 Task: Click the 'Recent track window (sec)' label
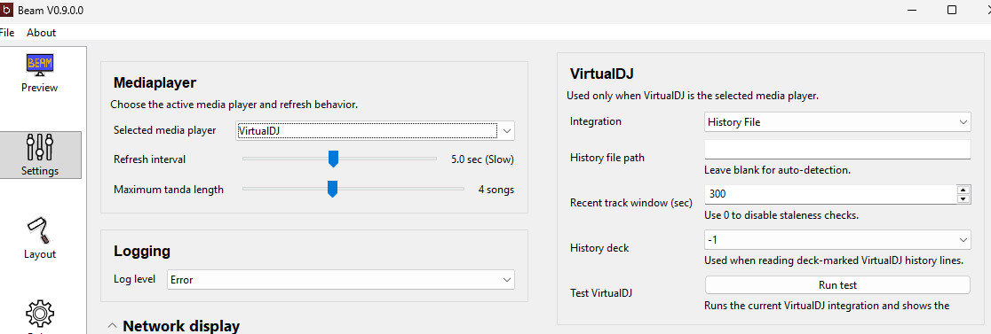pyautogui.click(x=630, y=203)
